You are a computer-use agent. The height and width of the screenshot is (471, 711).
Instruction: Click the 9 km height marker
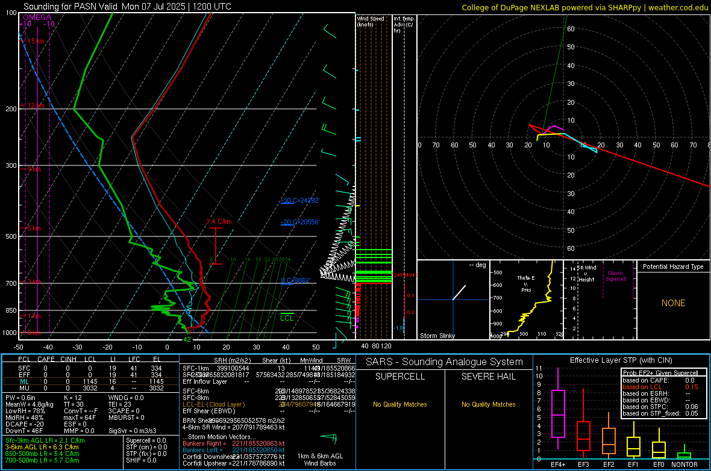34,170
